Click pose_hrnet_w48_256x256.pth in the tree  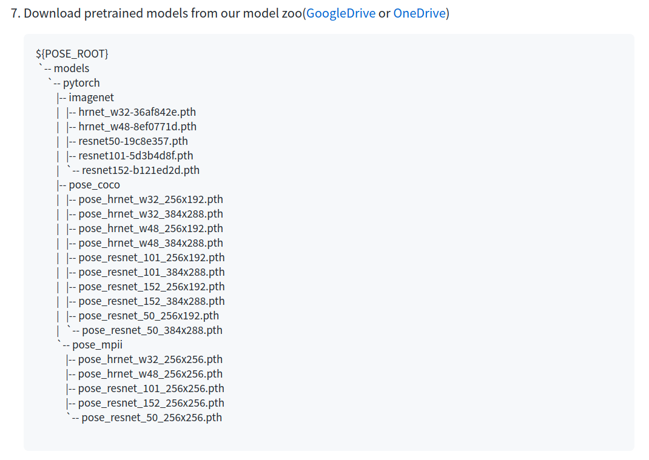click(150, 374)
